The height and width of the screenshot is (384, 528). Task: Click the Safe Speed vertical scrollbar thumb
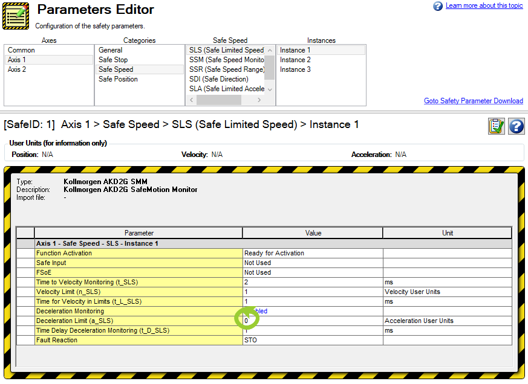(270, 67)
